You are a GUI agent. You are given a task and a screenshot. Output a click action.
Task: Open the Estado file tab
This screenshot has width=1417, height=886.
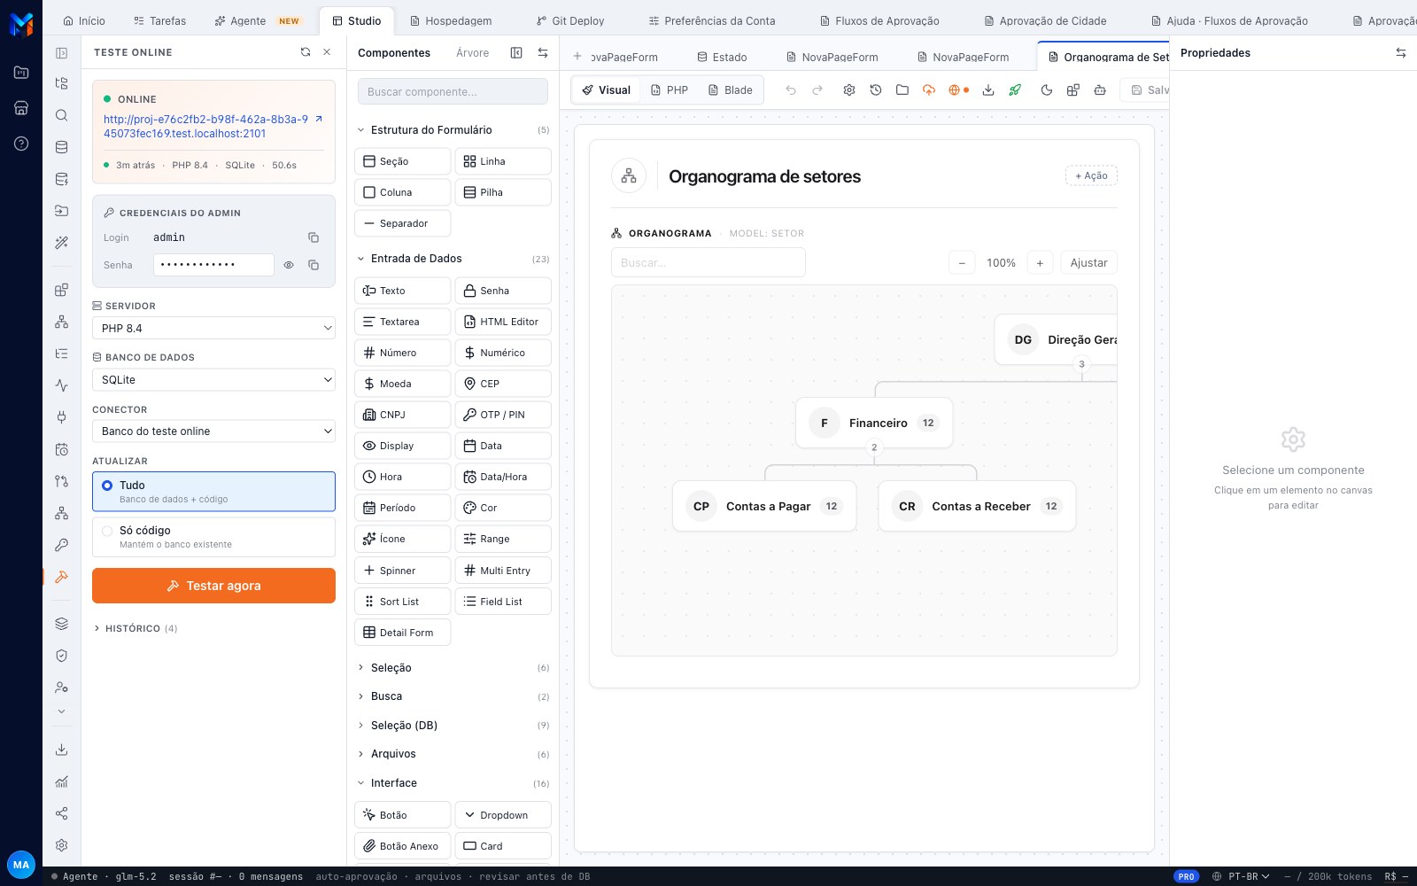tap(722, 57)
